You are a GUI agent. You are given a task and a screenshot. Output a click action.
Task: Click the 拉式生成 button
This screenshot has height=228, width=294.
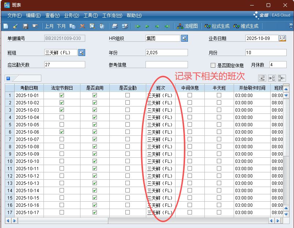(x=217, y=26)
